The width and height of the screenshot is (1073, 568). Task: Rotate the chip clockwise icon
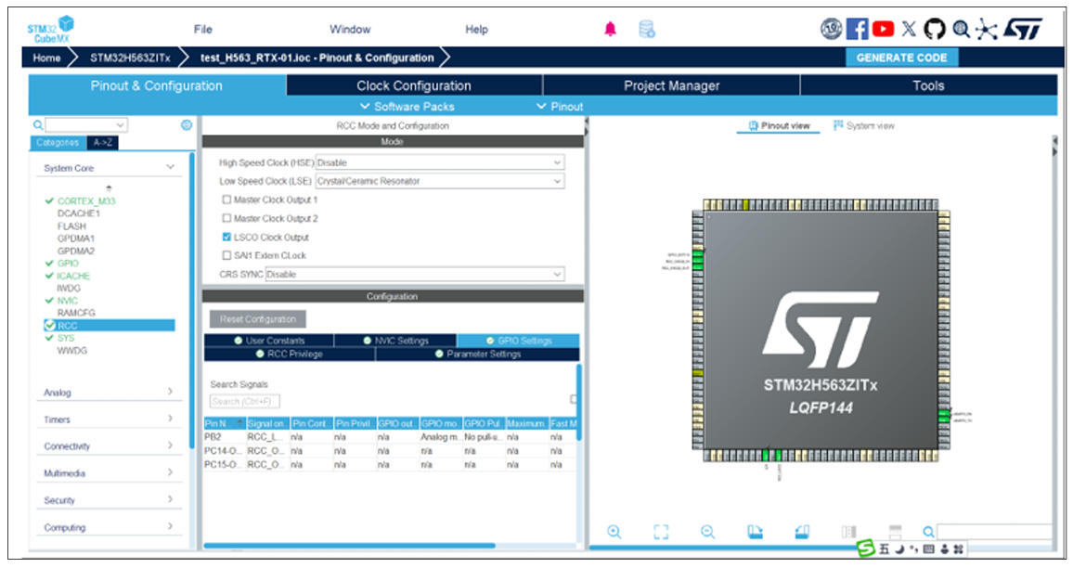tap(755, 532)
